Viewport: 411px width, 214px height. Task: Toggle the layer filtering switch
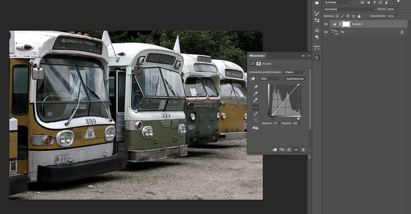(399, 2)
